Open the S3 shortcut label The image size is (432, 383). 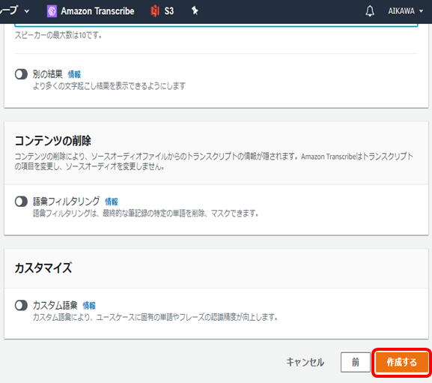click(x=169, y=11)
